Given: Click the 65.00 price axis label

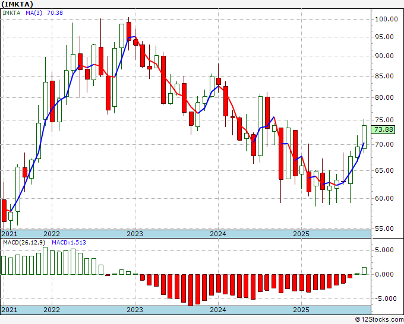Looking at the screenshot, I should coord(384,170).
